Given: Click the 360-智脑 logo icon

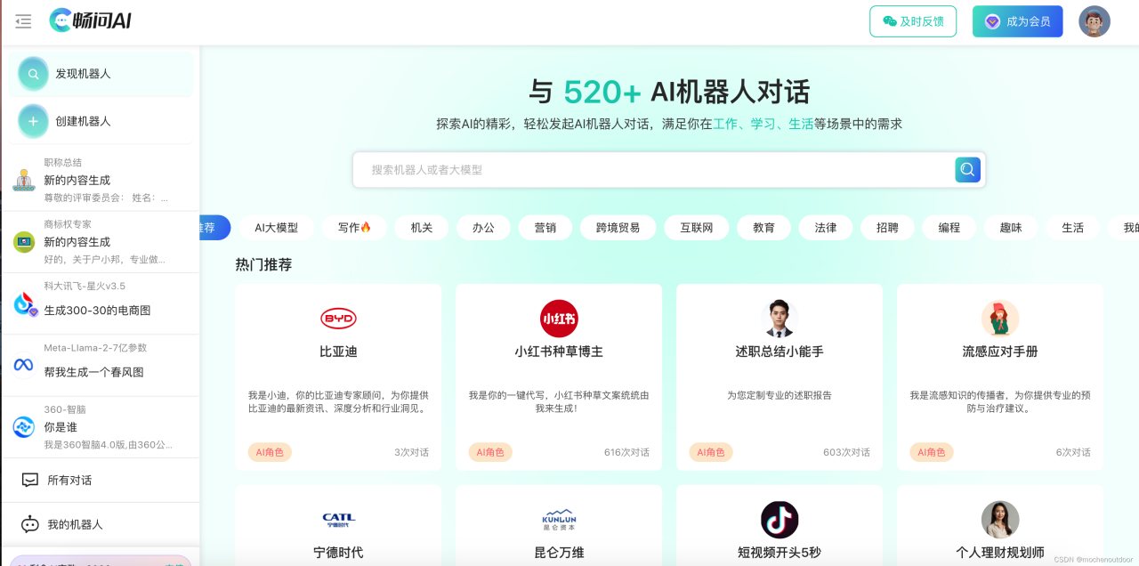Looking at the screenshot, I should pyautogui.click(x=24, y=427).
